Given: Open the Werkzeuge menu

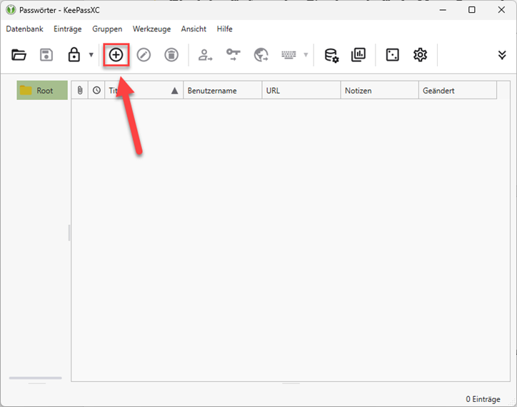Looking at the screenshot, I should [151, 29].
